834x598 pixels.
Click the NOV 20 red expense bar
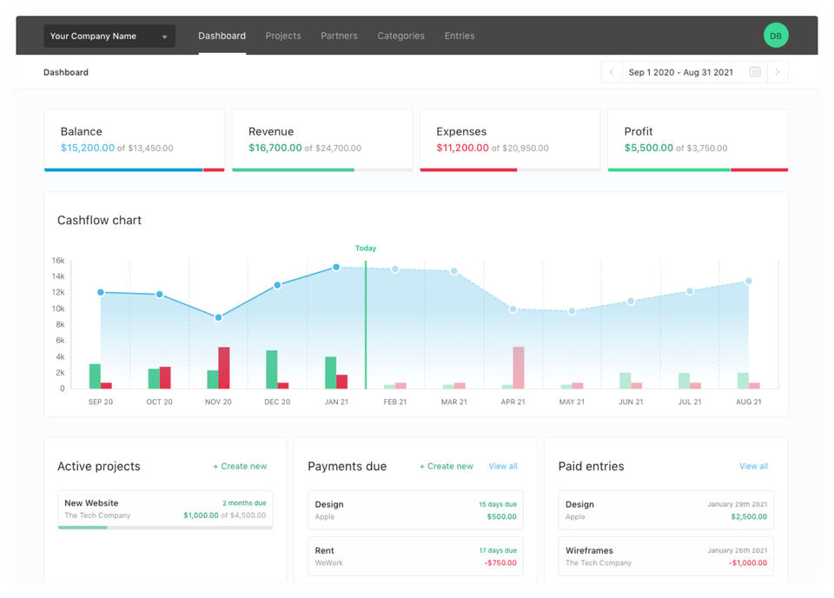point(224,368)
